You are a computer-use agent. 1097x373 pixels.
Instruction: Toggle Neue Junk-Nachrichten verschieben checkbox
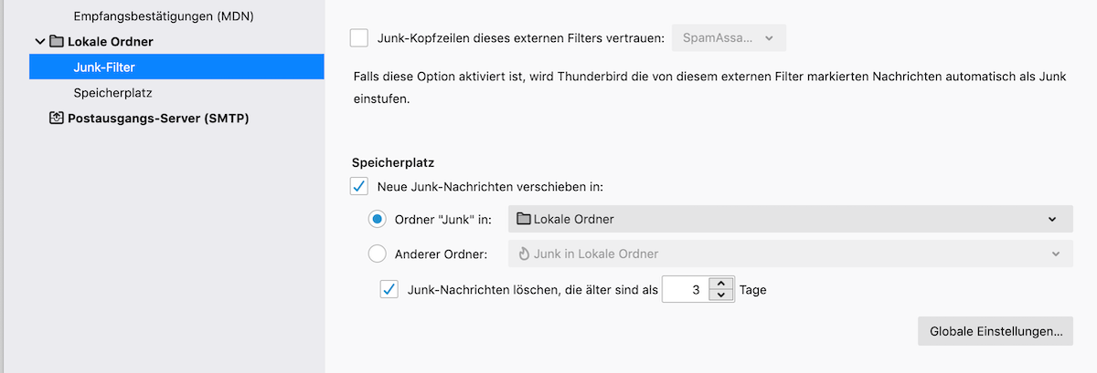pos(359,187)
